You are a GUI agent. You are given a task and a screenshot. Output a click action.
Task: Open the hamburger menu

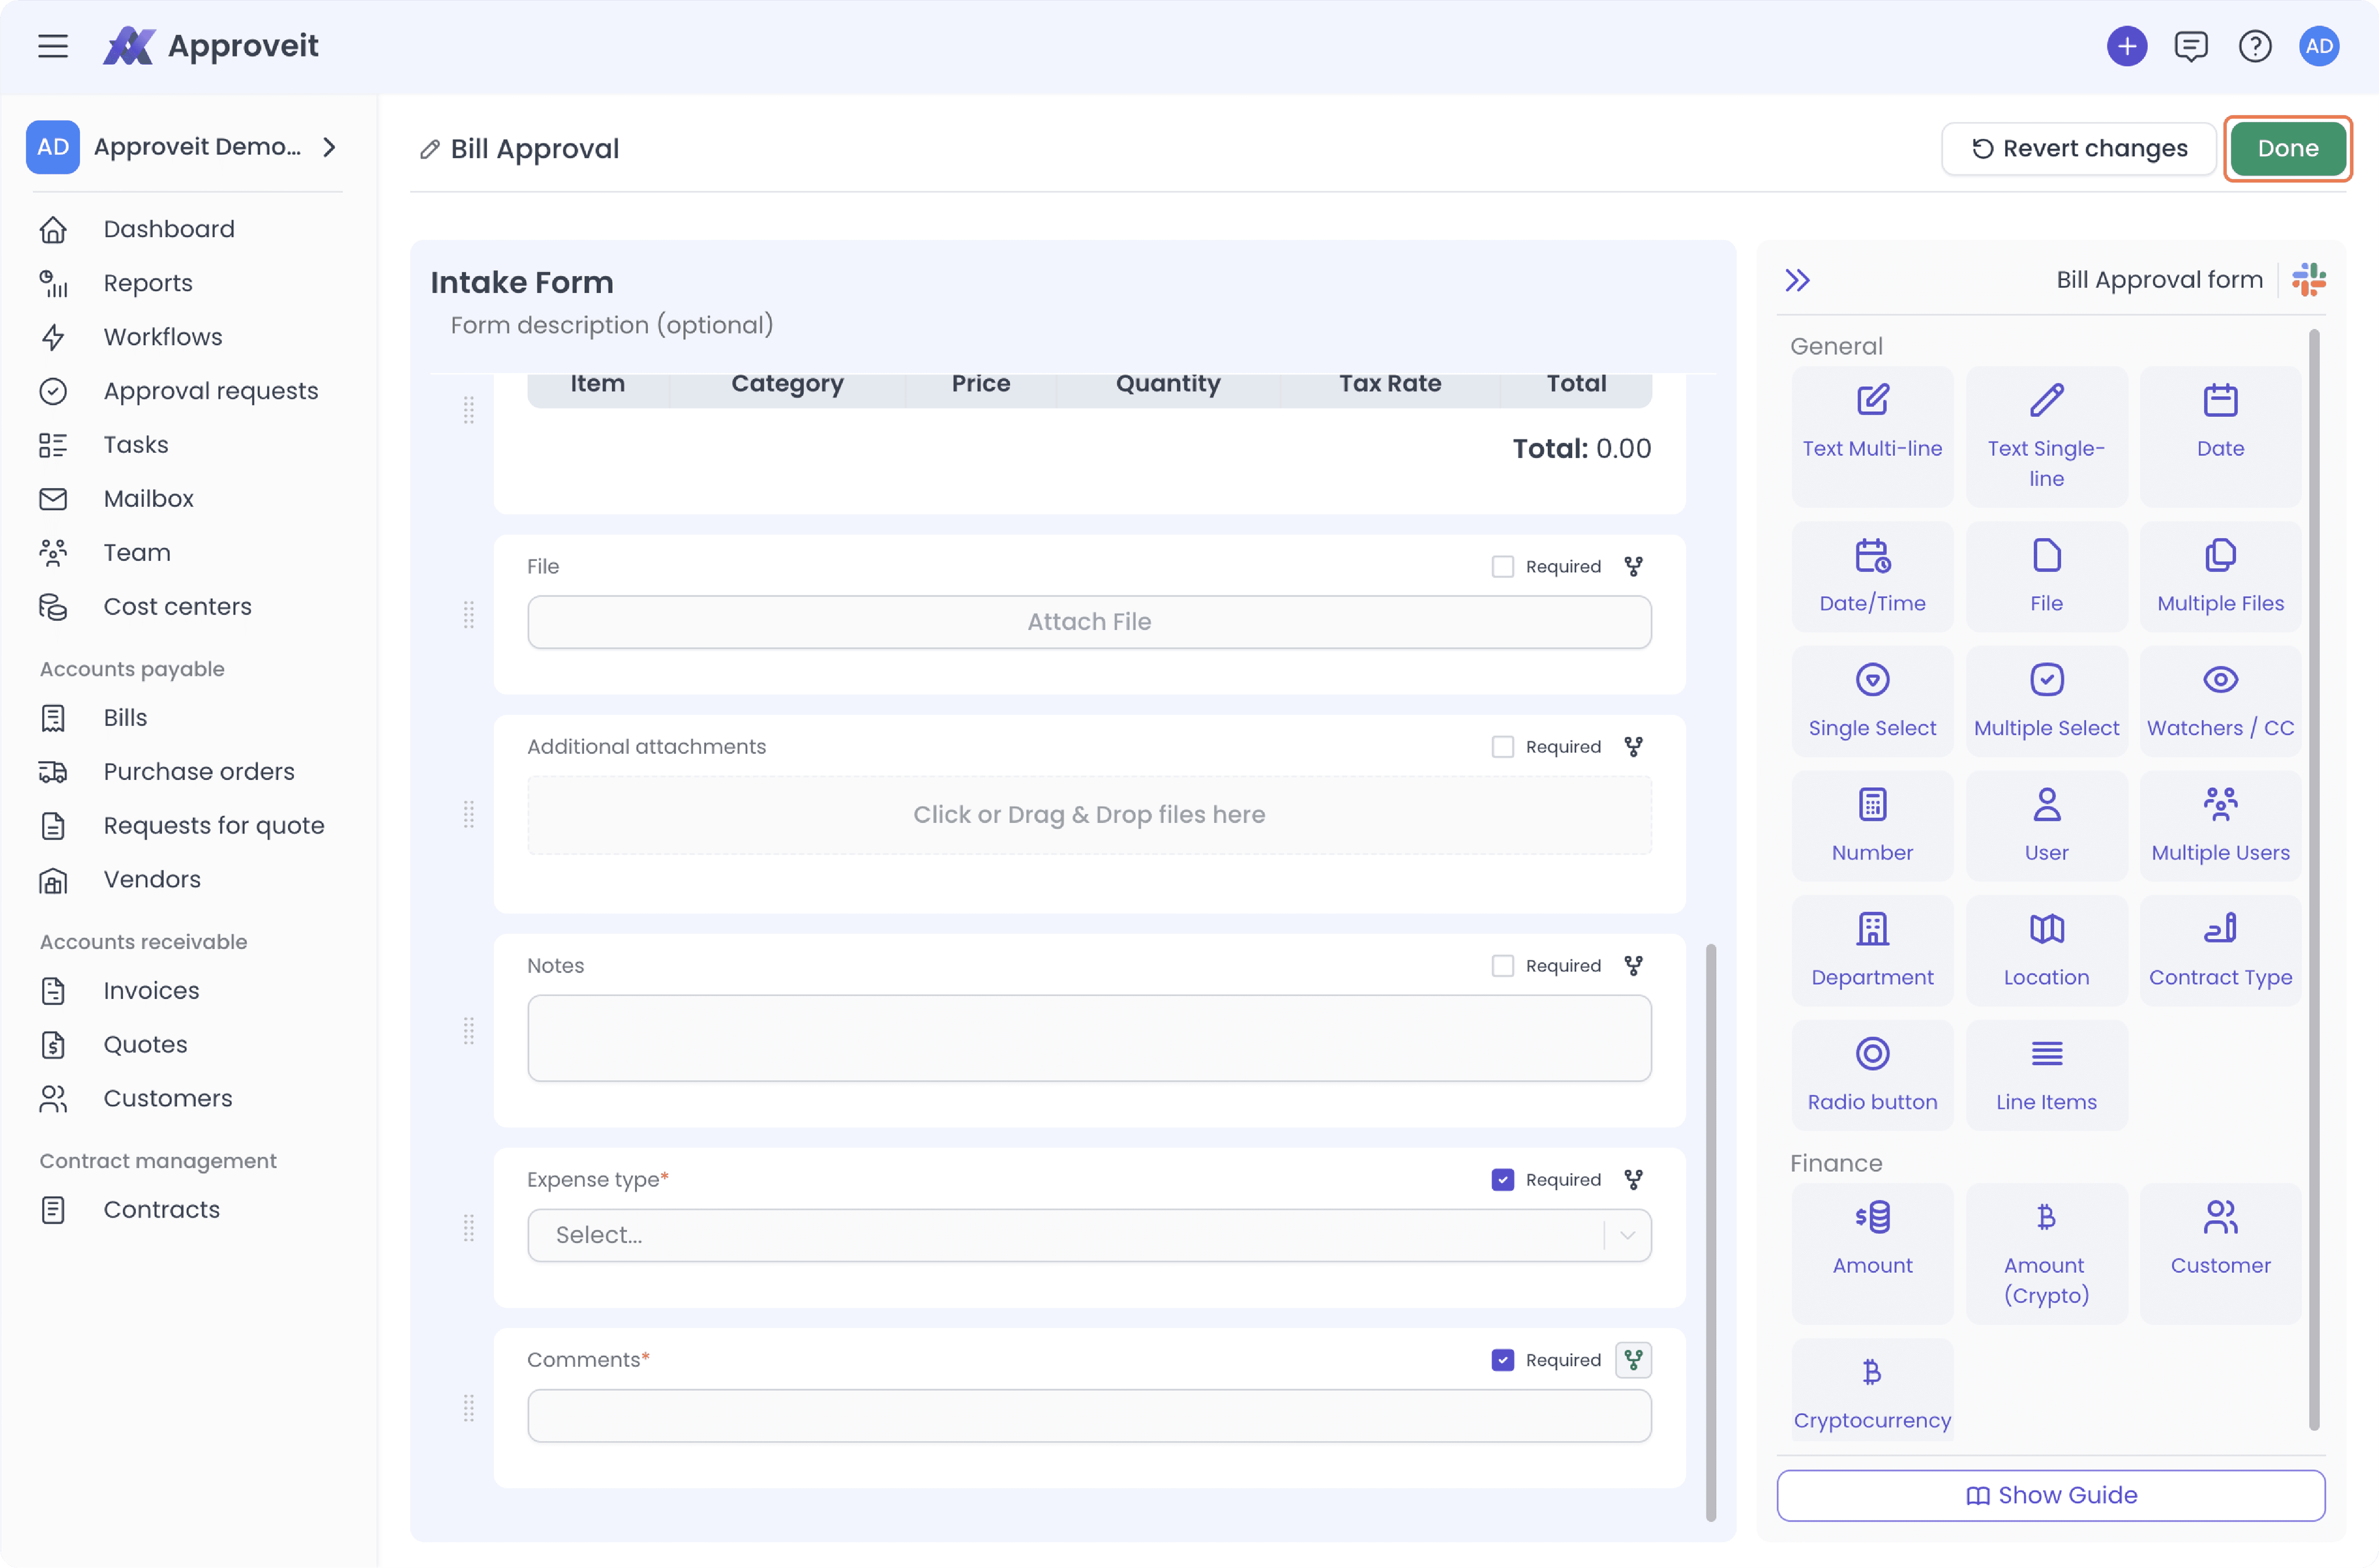[53, 46]
